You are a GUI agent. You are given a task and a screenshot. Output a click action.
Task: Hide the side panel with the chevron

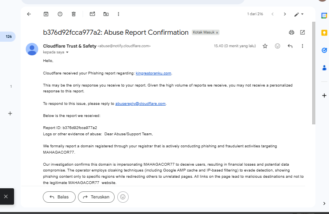324,203
